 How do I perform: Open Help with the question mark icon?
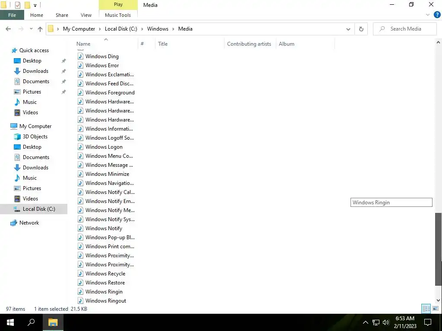click(437, 15)
